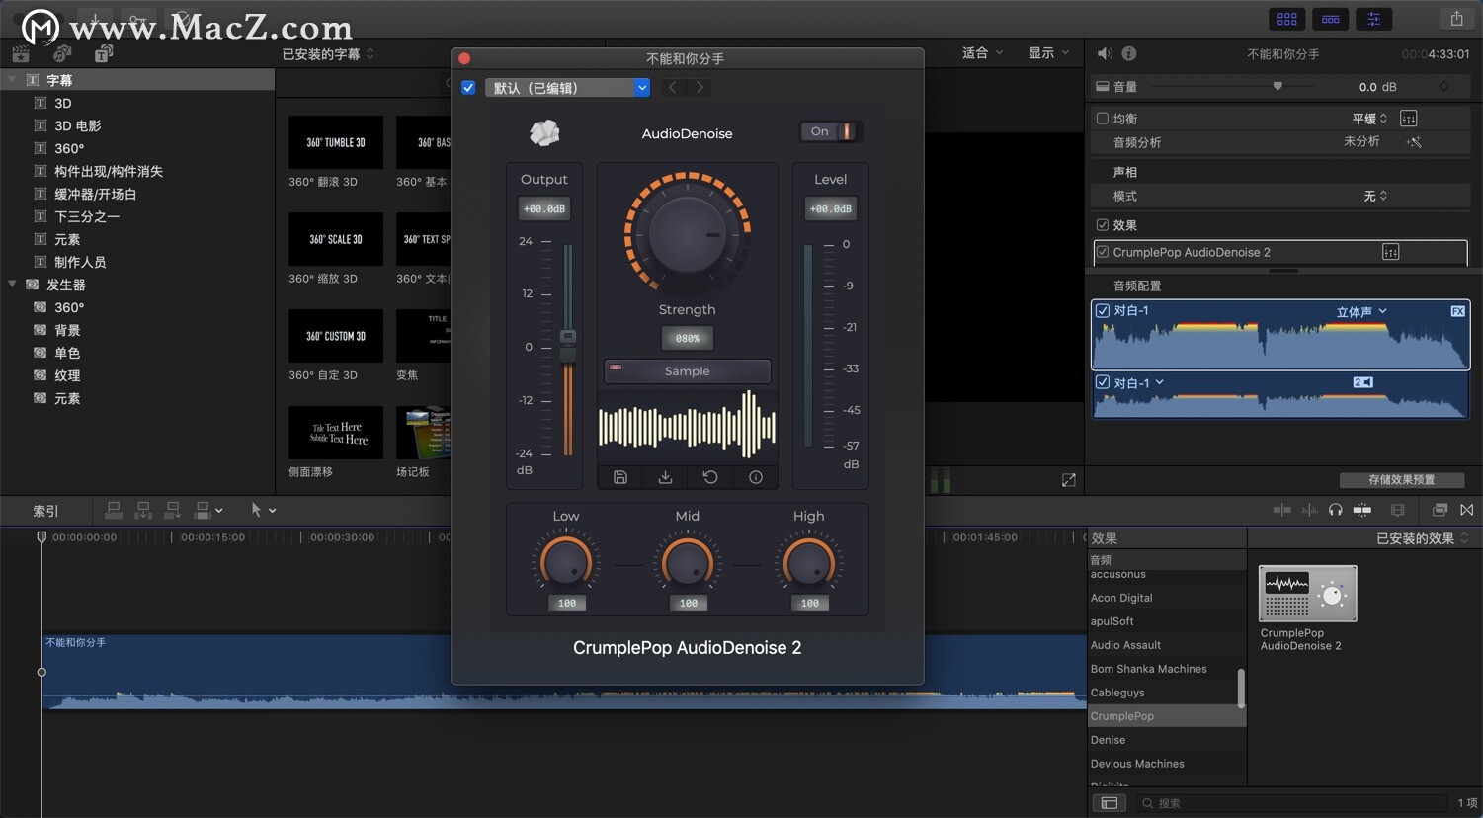Select the 背景 generators category
The width and height of the screenshot is (1483, 818).
[67, 330]
